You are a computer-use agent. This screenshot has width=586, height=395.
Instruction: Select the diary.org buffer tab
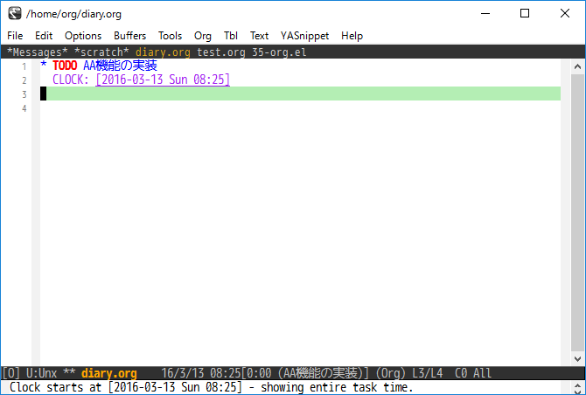click(163, 52)
